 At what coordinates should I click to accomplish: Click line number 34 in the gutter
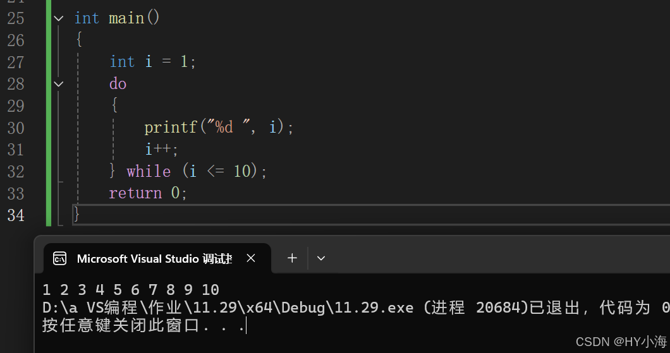pos(16,215)
